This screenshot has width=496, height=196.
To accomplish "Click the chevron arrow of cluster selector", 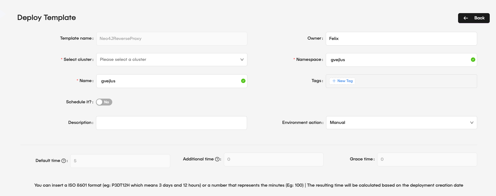I will coord(242,60).
